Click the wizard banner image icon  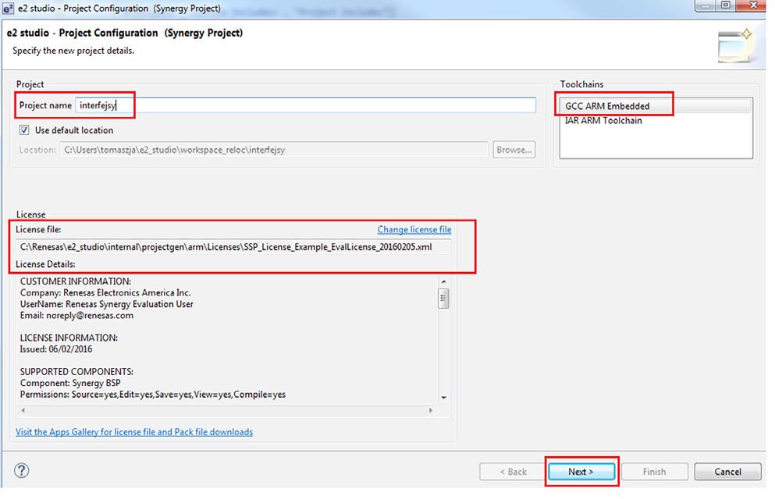click(x=735, y=46)
